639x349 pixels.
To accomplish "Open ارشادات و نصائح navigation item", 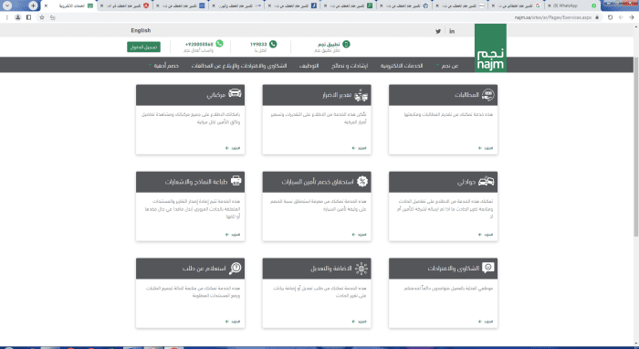I will tap(350, 66).
